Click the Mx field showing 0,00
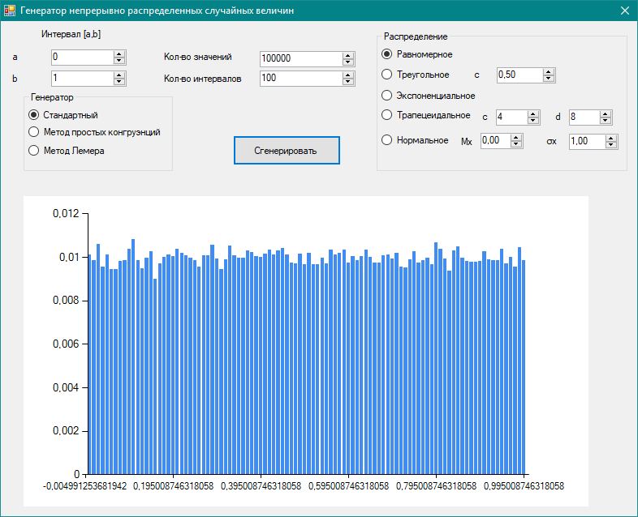638x517 pixels. pyautogui.click(x=496, y=141)
